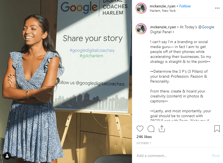
Task: Open the Harlem, New York location
Action: (x=163, y=11)
